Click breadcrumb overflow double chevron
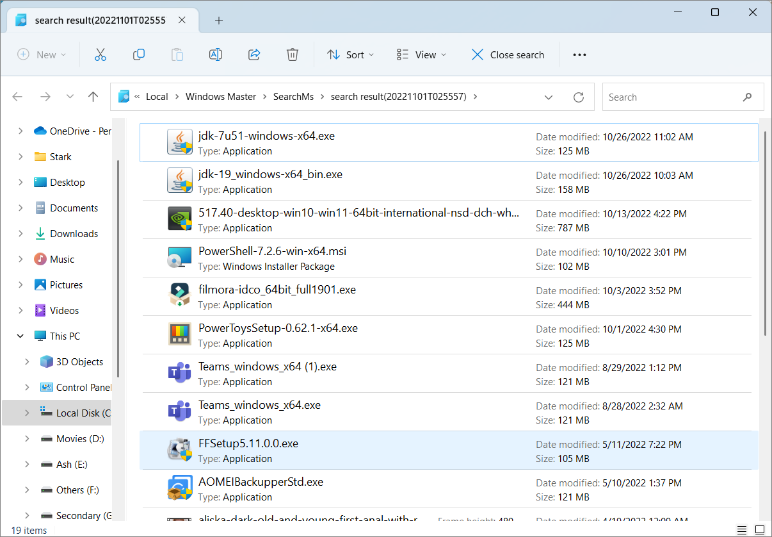 coord(138,97)
